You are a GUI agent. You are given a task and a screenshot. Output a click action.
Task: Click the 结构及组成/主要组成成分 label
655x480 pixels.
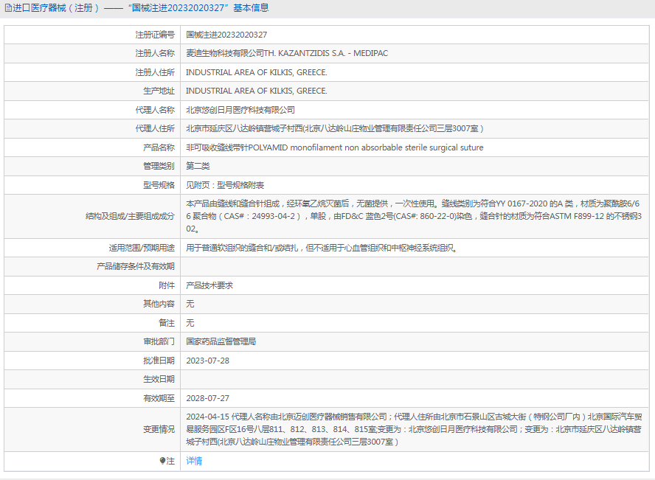(130, 216)
